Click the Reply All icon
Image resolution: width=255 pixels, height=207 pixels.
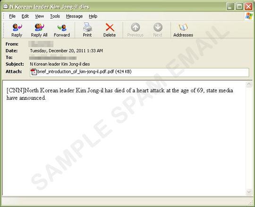coord(39,27)
